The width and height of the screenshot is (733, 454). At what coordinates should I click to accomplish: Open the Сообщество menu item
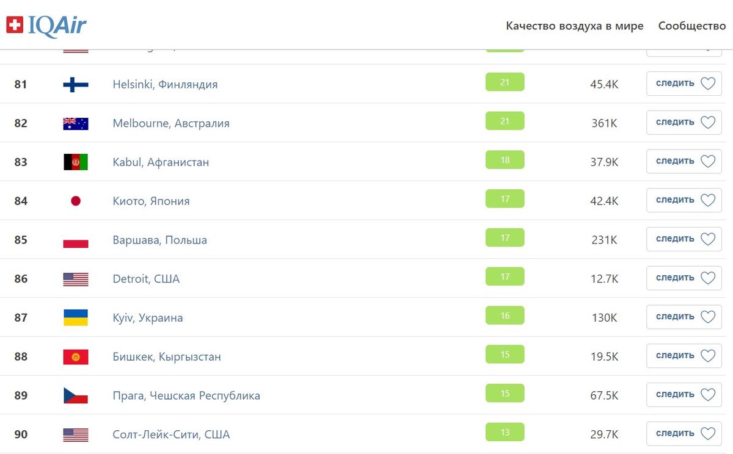point(692,26)
